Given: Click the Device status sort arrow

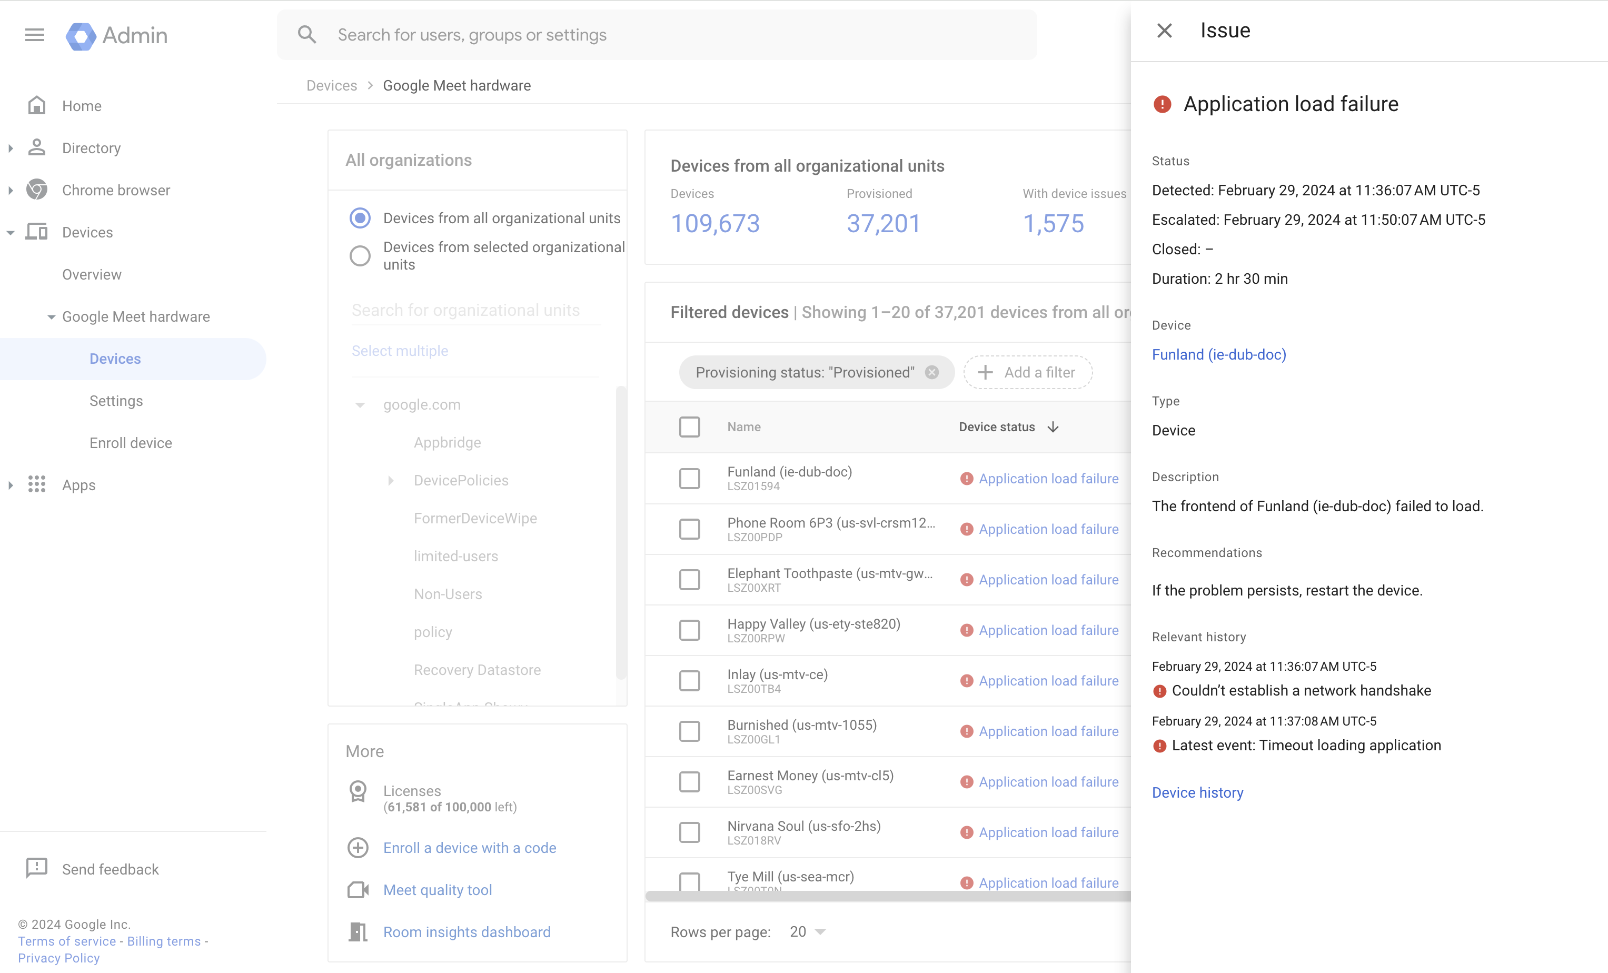Looking at the screenshot, I should [1053, 427].
